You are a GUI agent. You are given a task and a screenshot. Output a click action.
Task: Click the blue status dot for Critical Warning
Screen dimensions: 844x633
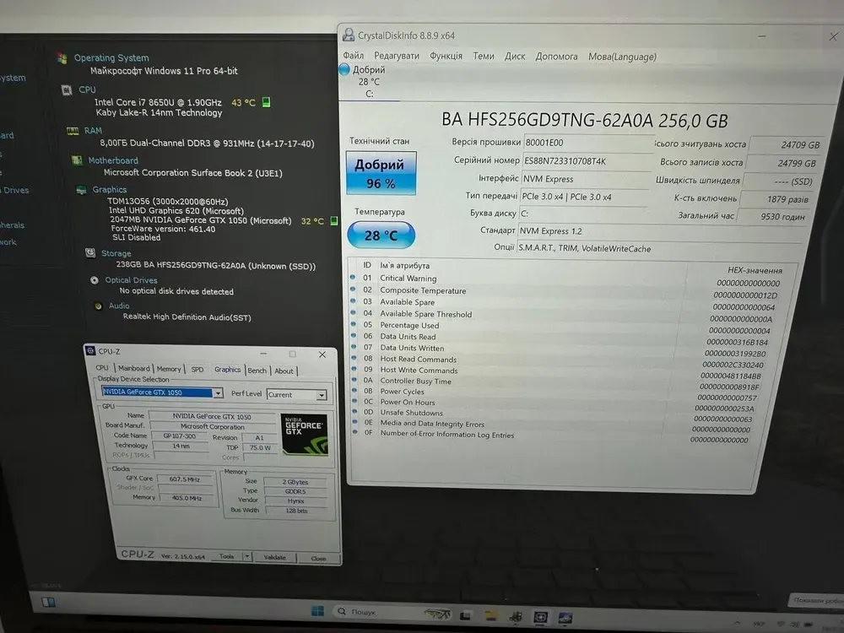(x=354, y=278)
